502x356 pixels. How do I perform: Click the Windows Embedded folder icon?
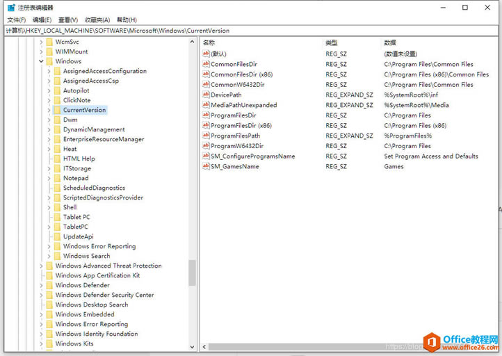point(49,314)
